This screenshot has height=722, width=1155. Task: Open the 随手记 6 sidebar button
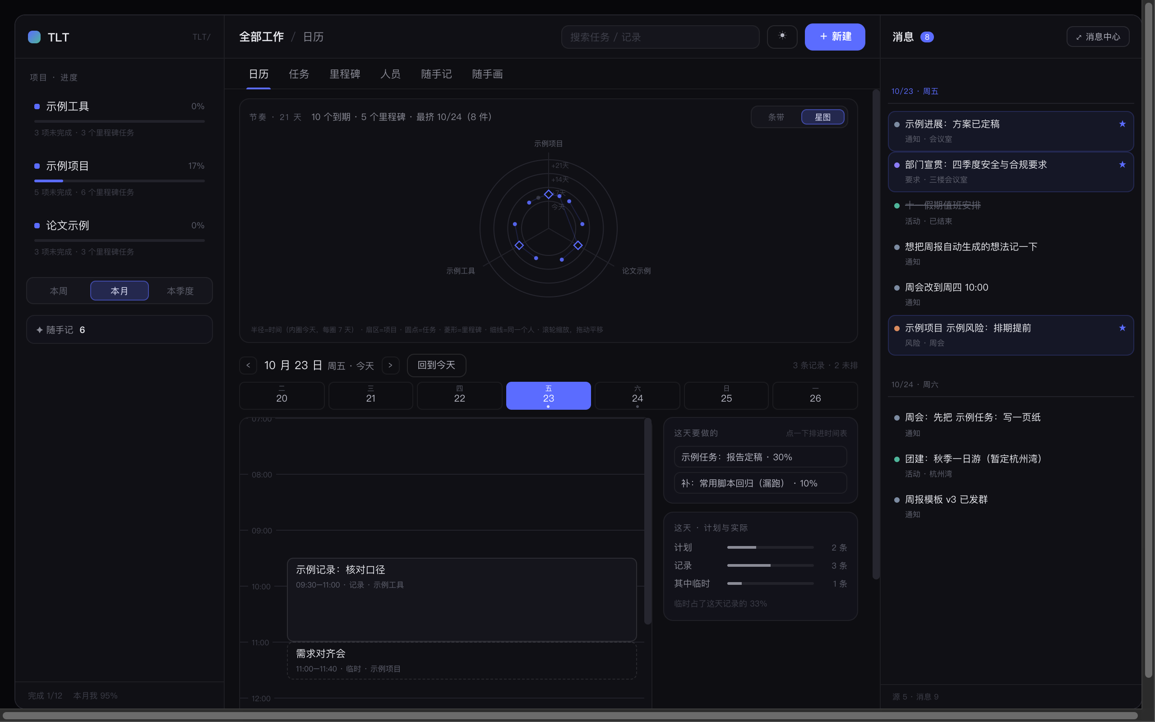coord(119,329)
